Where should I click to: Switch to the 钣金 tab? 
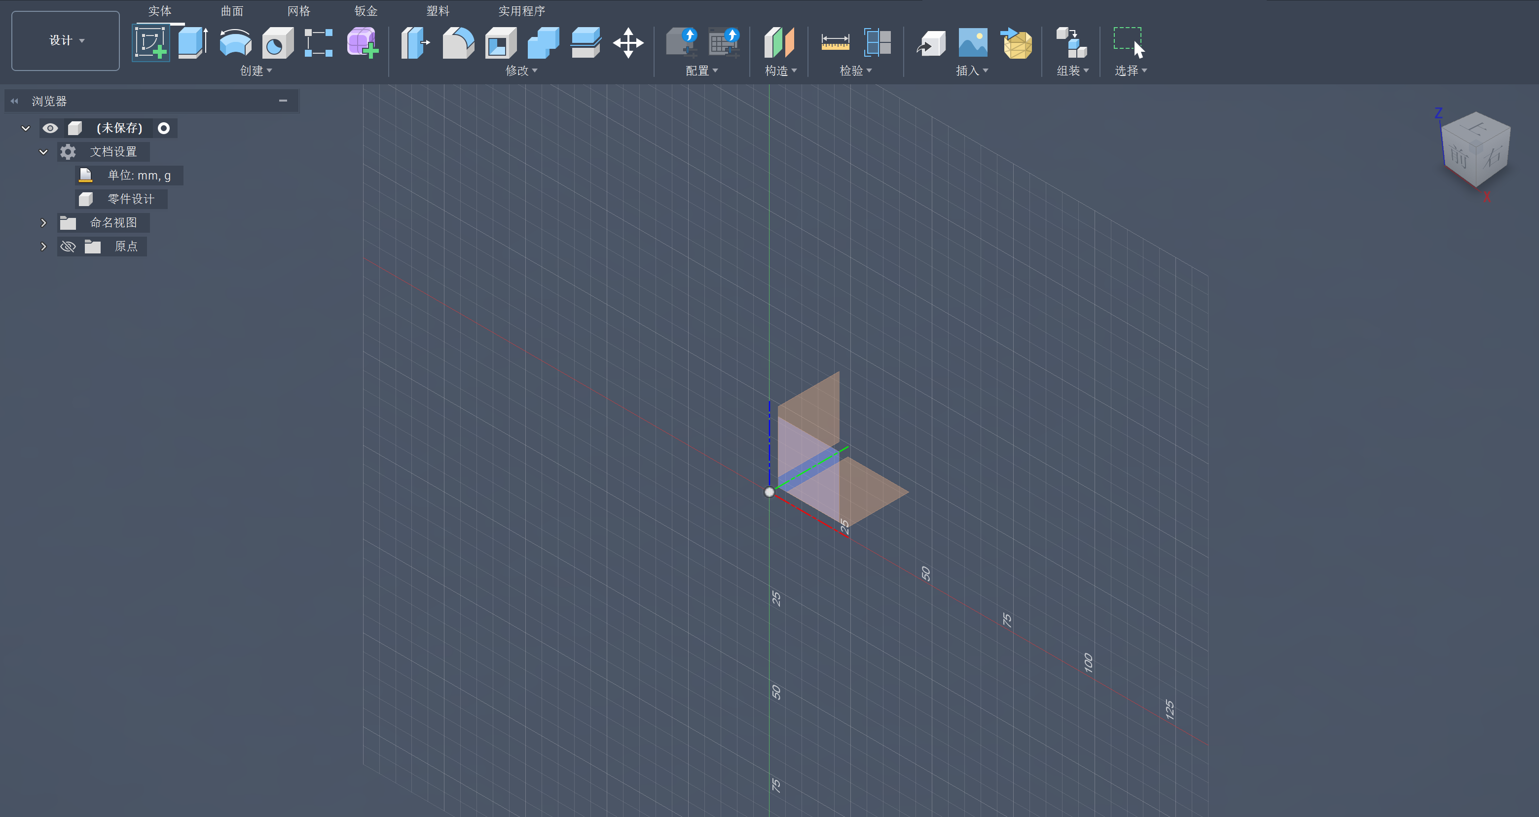pos(366,11)
